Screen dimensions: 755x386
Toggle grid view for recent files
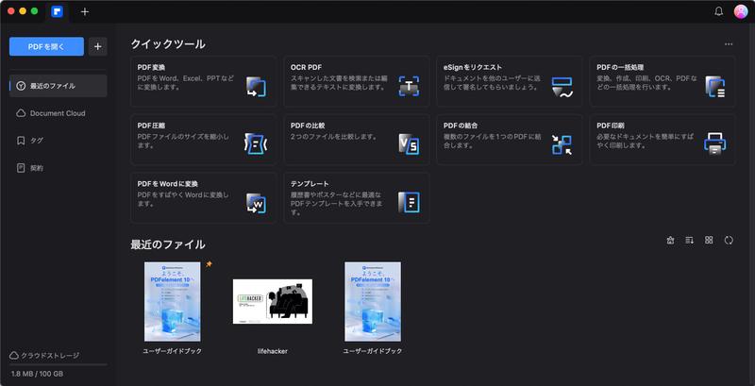pyautogui.click(x=709, y=241)
